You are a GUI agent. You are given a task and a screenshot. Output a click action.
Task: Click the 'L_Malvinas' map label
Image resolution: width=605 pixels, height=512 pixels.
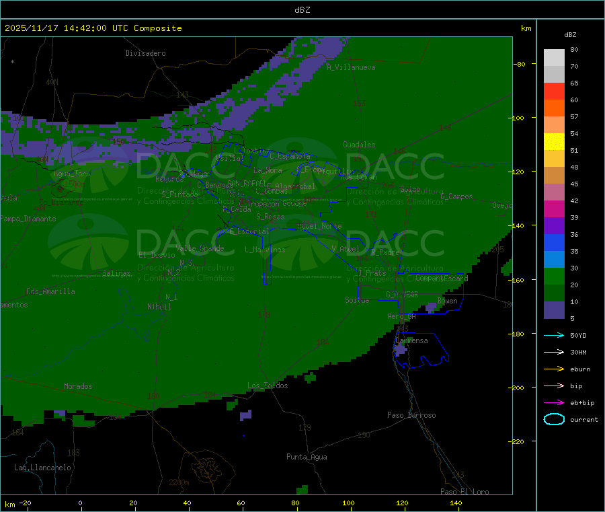265,250
